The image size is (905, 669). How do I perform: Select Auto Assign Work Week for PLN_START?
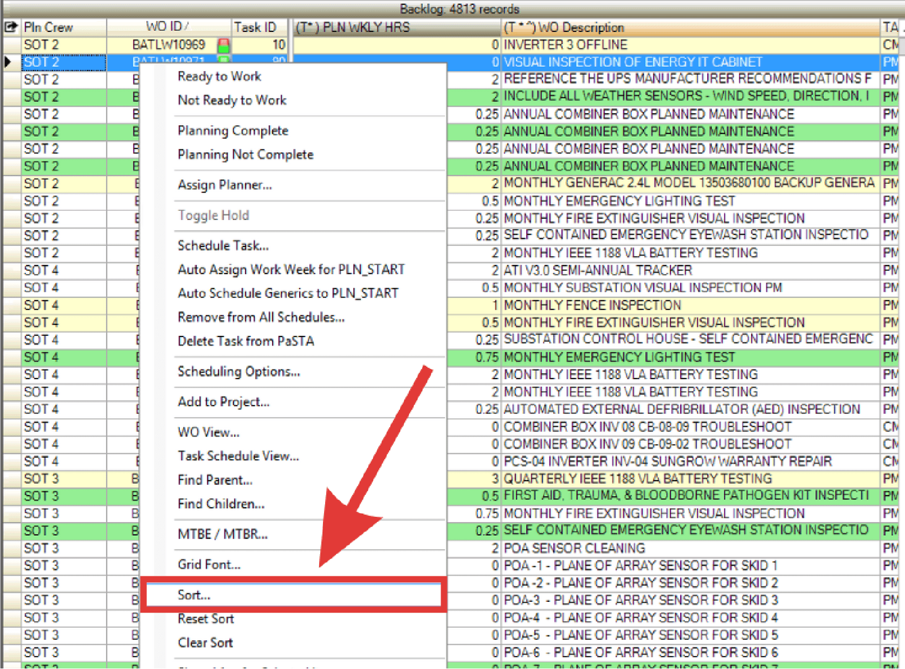(x=291, y=269)
